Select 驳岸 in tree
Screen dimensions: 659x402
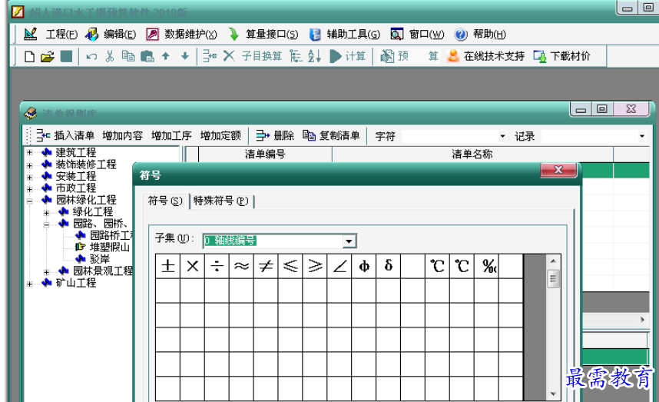pyautogui.click(x=100, y=258)
